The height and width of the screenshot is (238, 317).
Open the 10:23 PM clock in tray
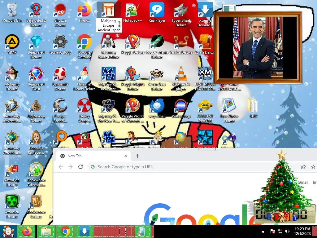point(302,231)
